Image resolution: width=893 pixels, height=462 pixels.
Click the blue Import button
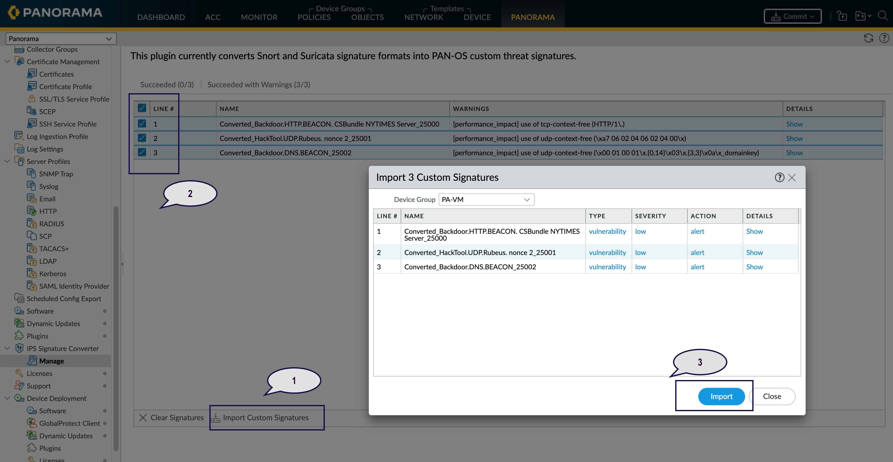tap(721, 396)
